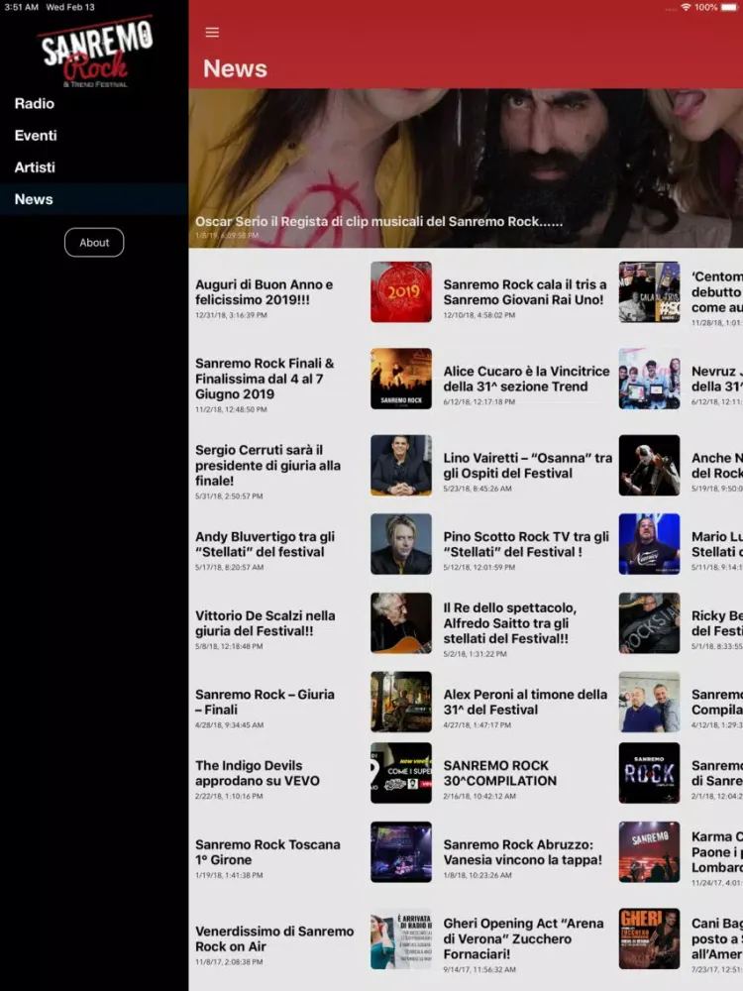This screenshot has width=743, height=991.
Task: Go to the Eventi section
Action: point(36,135)
